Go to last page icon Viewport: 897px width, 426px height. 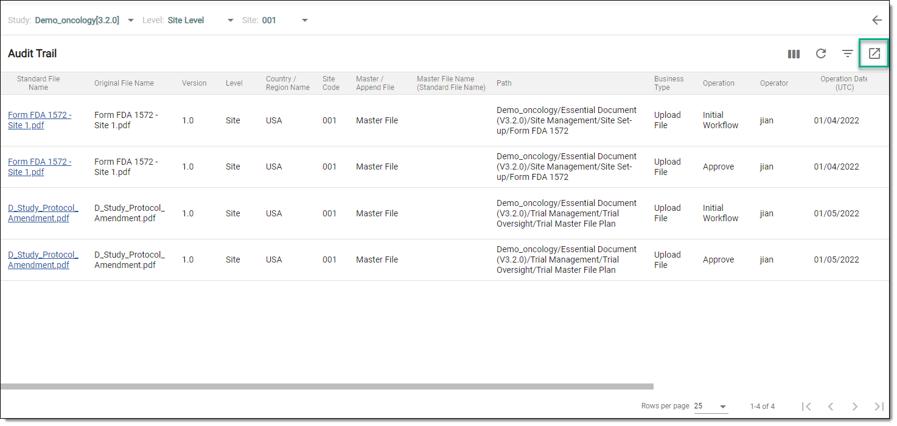pos(879,407)
